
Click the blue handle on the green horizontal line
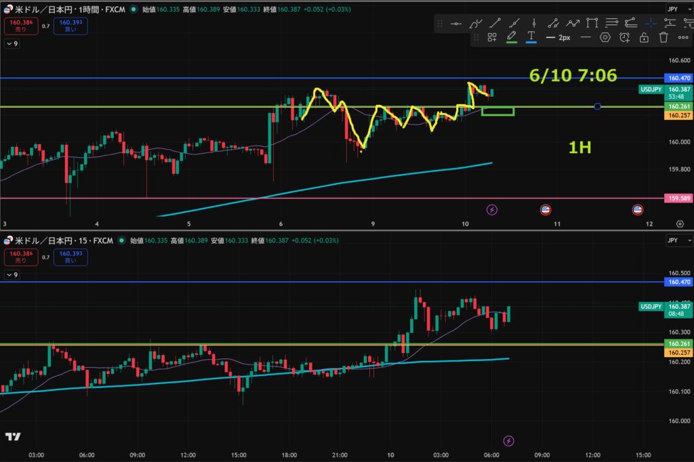[x=597, y=106]
